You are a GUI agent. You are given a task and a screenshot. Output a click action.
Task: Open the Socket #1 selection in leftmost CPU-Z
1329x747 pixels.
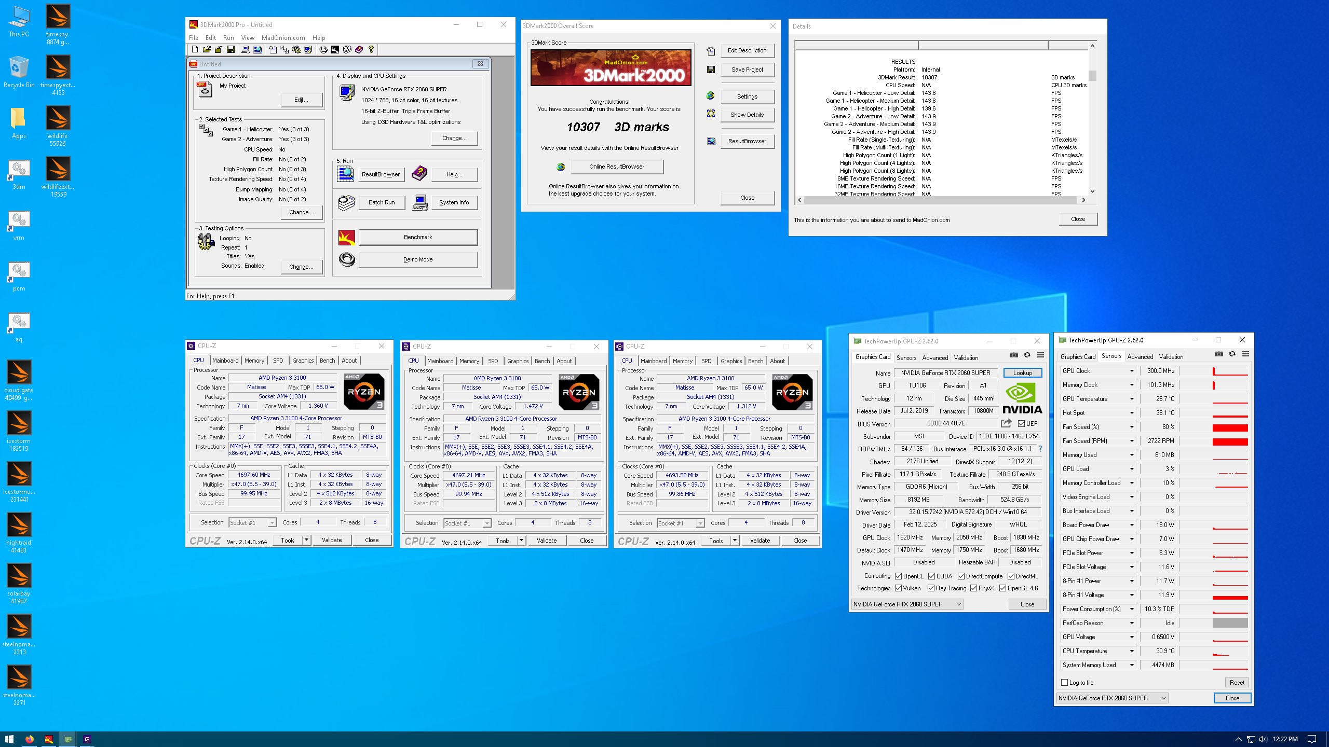point(252,523)
